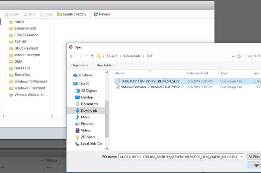The width and height of the screenshot is (261, 173).
Task: Go up one folder level
Action: (x=92, y=56)
